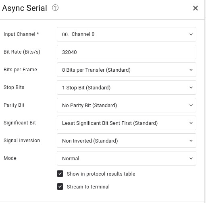Click the Parity Bit chevron arrow
Image resolution: width=206 pixels, height=203 pixels.
coord(191,105)
